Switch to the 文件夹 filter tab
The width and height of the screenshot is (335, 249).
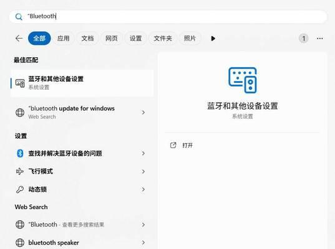click(163, 39)
